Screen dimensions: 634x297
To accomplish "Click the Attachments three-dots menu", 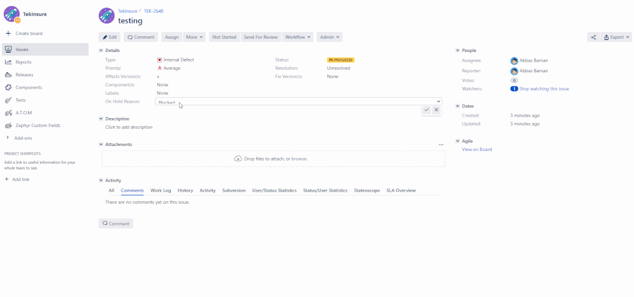I will 440,144.
